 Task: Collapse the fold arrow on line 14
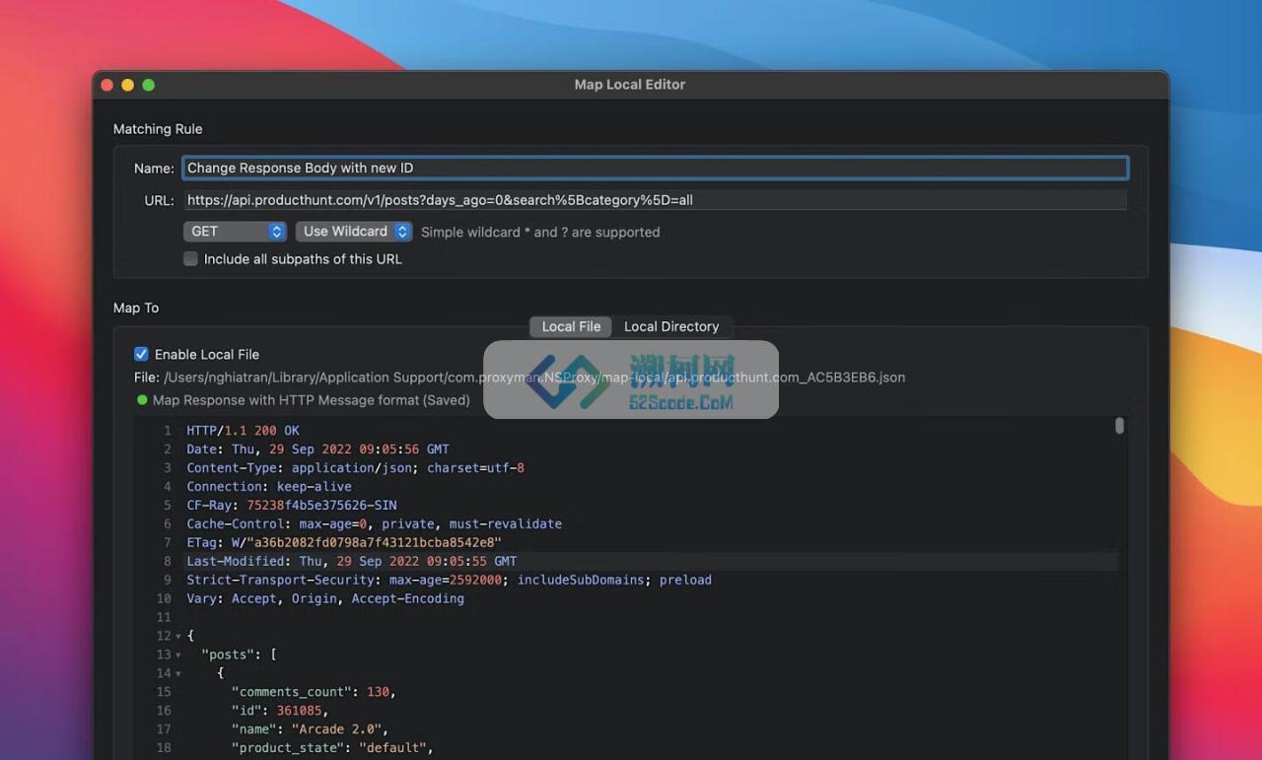coord(177,674)
